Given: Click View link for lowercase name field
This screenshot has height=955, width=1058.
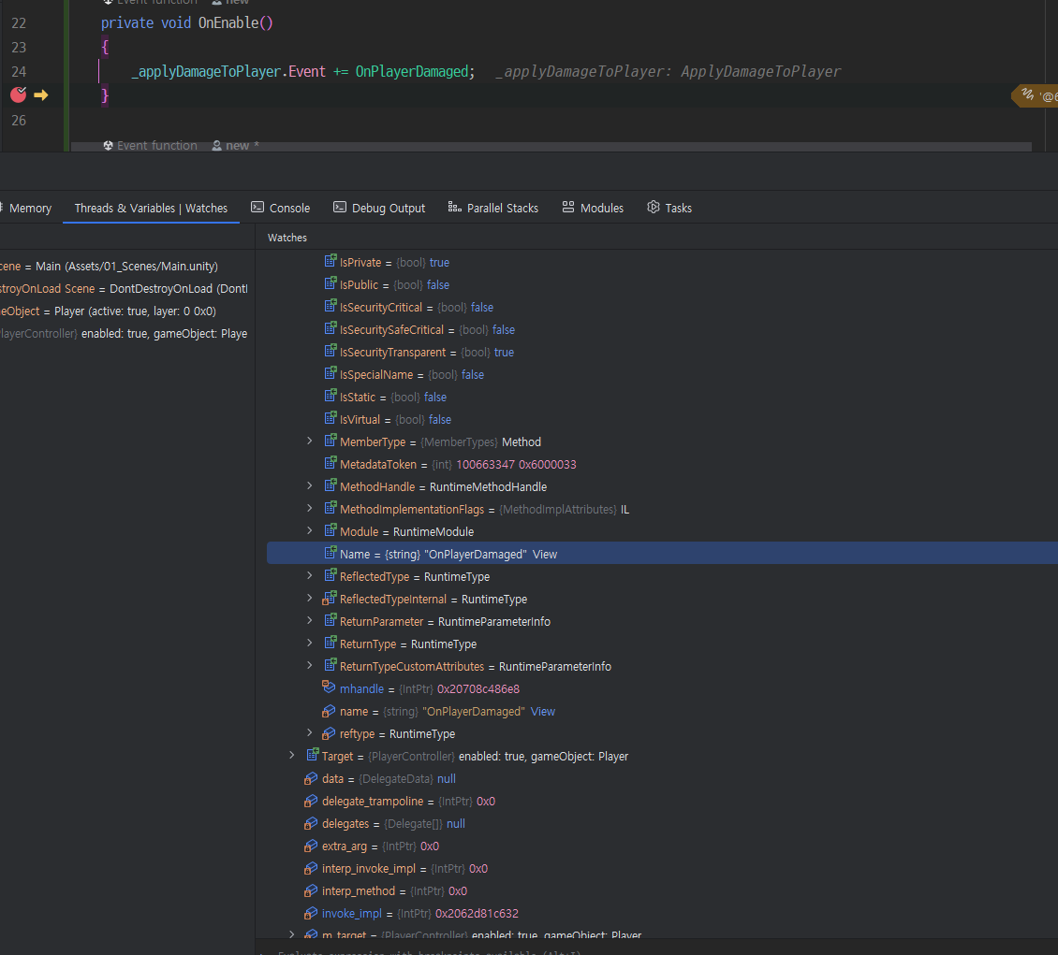Looking at the screenshot, I should point(542,712).
